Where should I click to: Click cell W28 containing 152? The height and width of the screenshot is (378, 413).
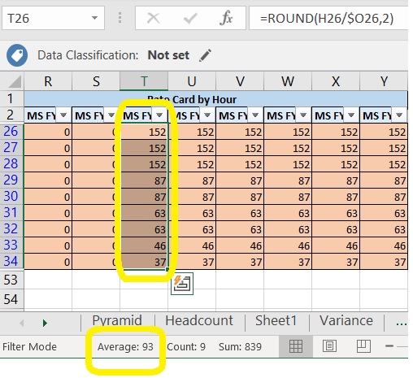[x=288, y=164]
